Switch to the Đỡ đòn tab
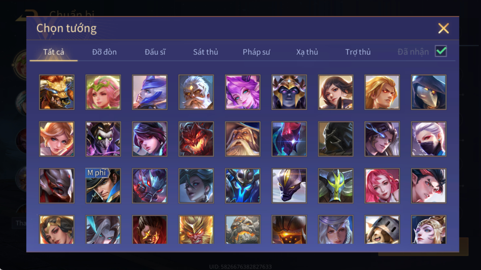 [104, 52]
